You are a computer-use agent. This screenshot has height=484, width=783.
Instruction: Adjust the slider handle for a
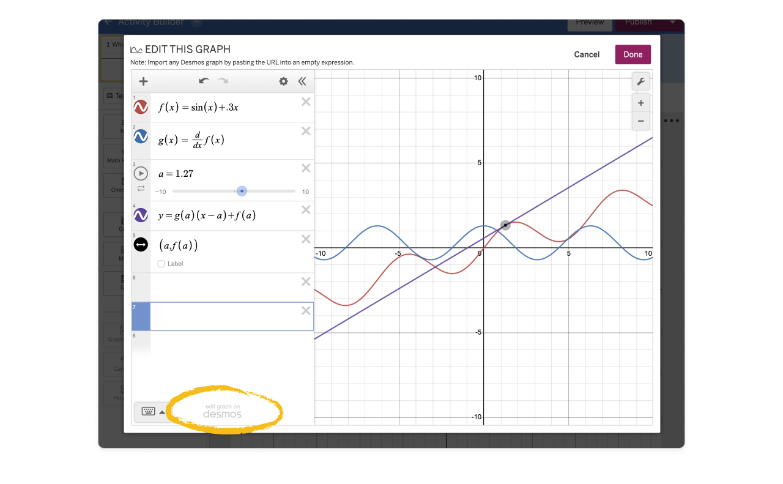coord(242,191)
